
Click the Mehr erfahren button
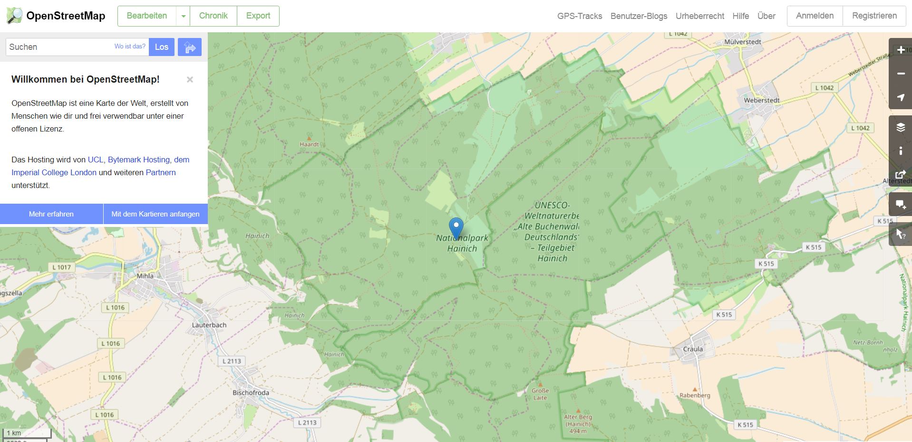(x=51, y=214)
